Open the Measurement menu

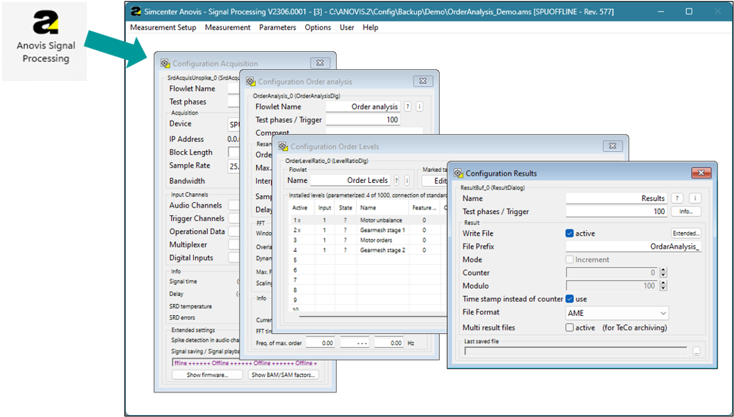pyautogui.click(x=228, y=27)
